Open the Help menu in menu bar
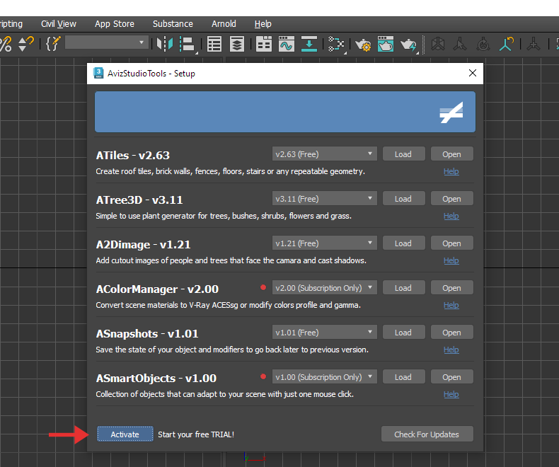 pyautogui.click(x=263, y=24)
